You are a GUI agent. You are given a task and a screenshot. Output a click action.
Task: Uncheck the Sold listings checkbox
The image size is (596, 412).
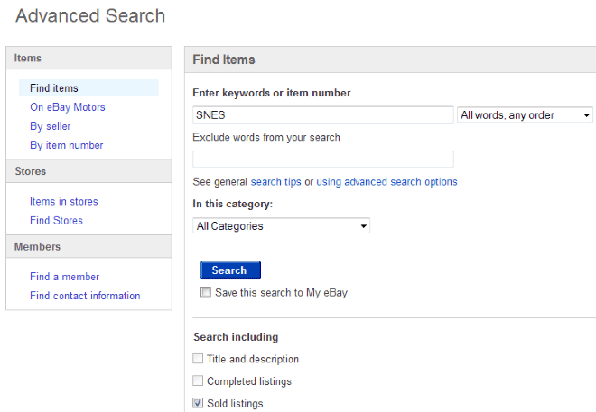coord(198,403)
